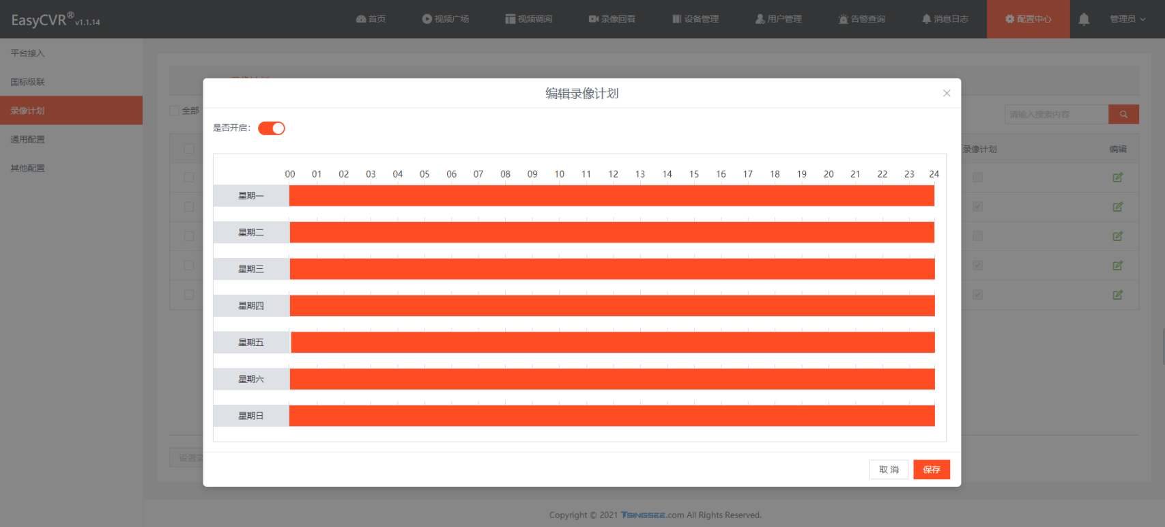The width and height of the screenshot is (1165, 527).
Task: Close the 编辑录像计划 dialog
Action: click(947, 94)
